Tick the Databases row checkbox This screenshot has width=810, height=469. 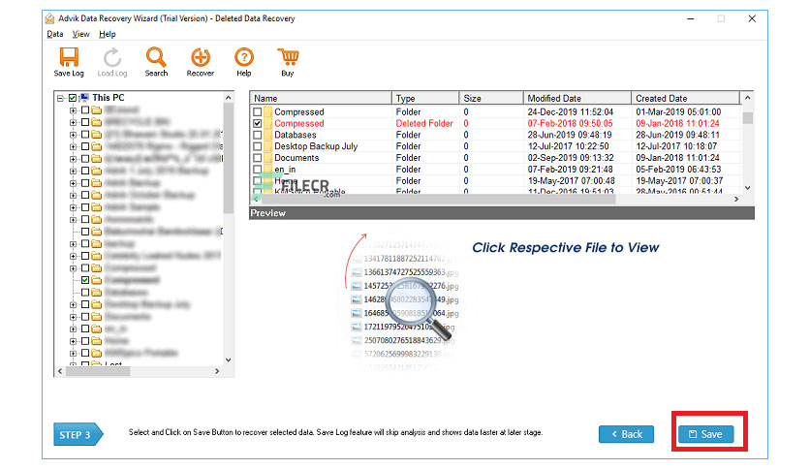coord(258,135)
